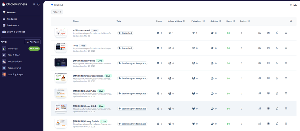This screenshot has height=131, width=300.
Task: Click the Green Conversion funnel thumbnail
Action: (x=61, y=78)
